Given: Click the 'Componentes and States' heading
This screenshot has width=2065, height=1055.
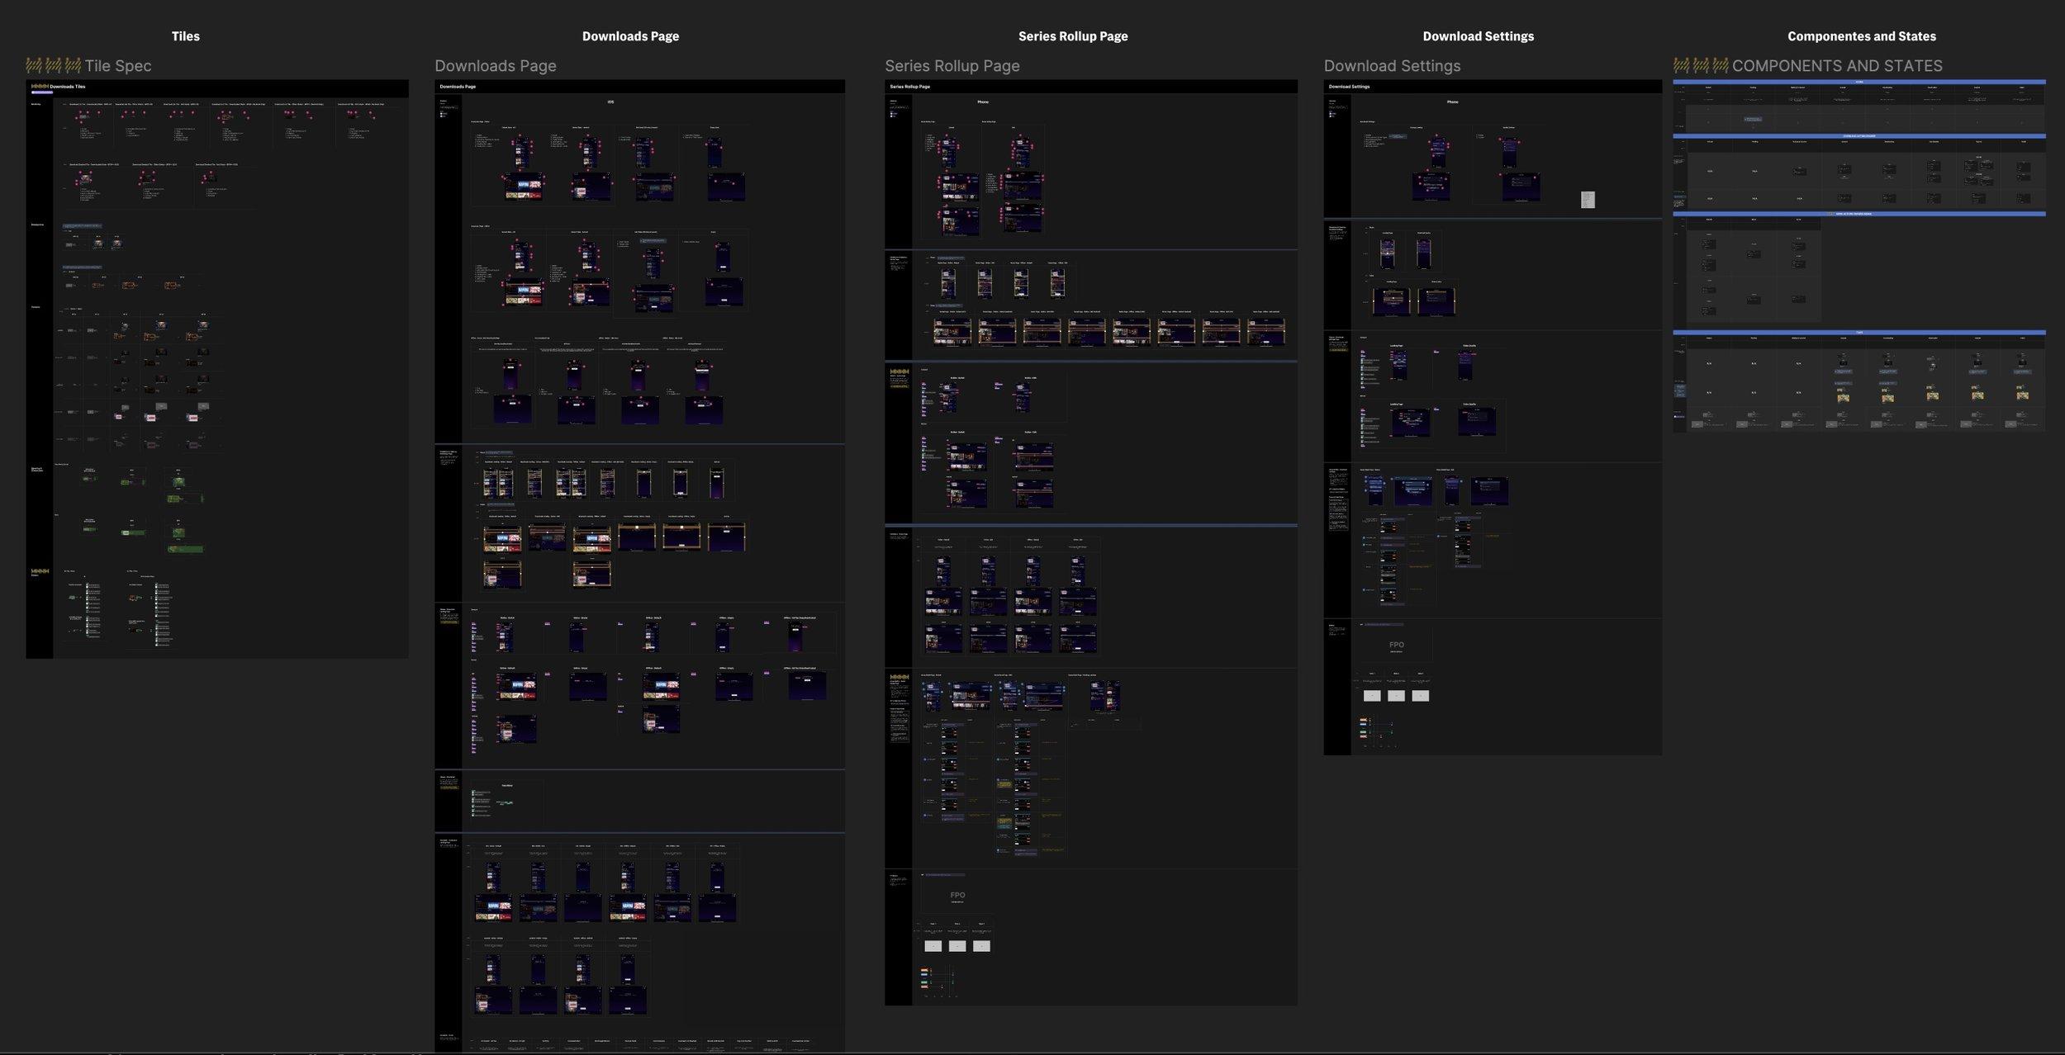Looking at the screenshot, I should tap(1861, 36).
